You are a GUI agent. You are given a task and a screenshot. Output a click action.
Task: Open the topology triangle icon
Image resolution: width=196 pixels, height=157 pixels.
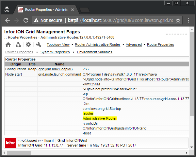(x=18, y=44)
